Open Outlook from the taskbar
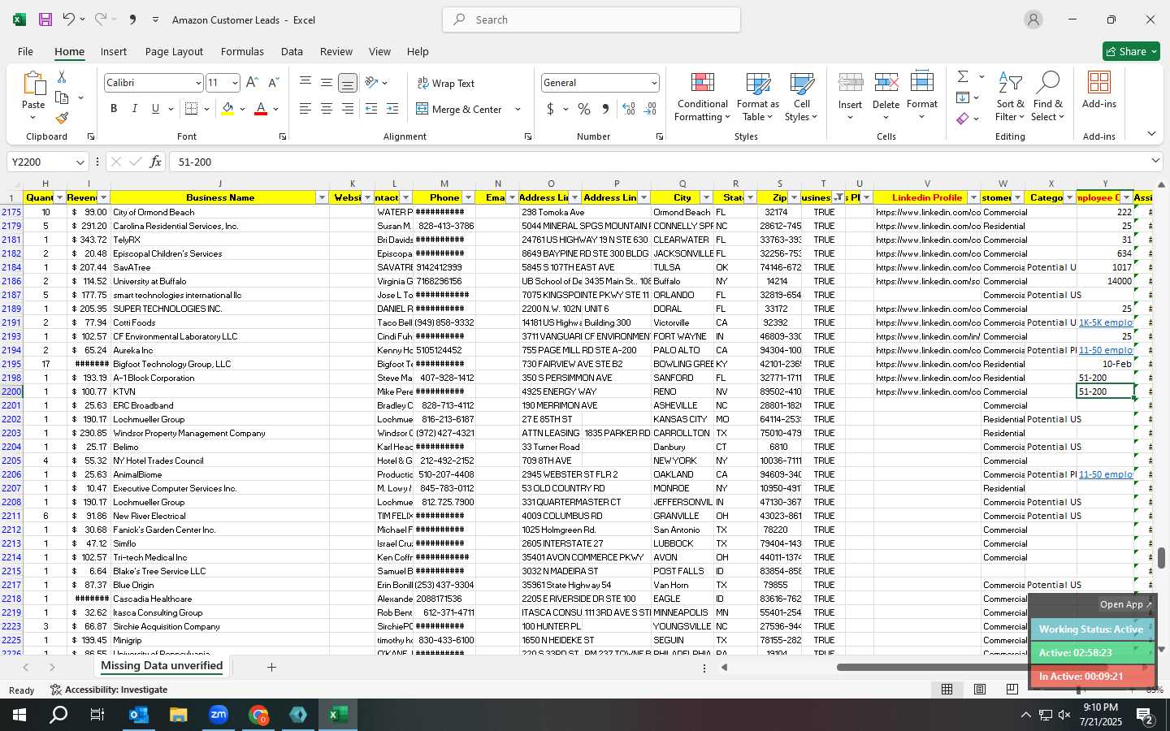1170x731 pixels. point(139,715)
